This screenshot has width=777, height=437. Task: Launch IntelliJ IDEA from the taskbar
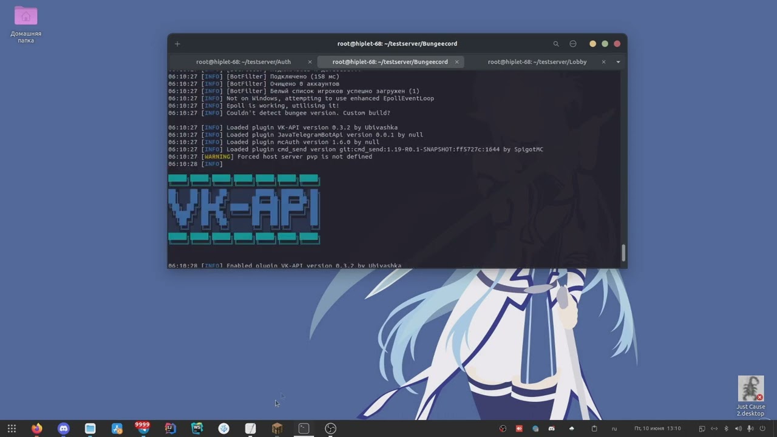tap(171, 429)
